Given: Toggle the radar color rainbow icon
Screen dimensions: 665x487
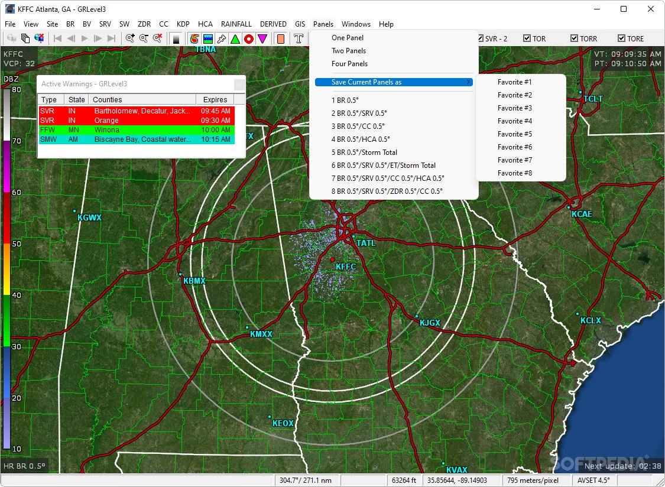Looking at the screenshot, I should [194, 38].
